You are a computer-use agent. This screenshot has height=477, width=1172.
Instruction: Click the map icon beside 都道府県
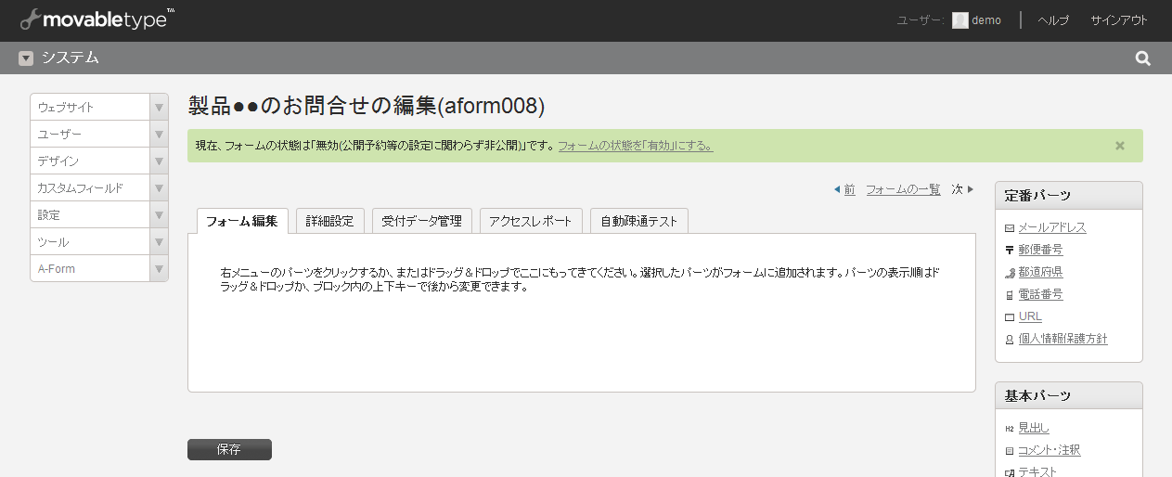(x=1010, y=273)
